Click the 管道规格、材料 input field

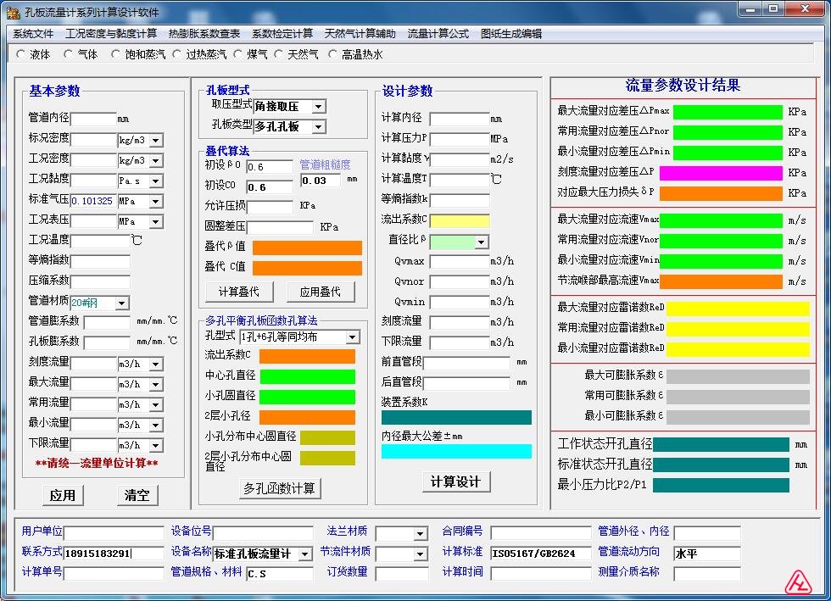point(279,574)
